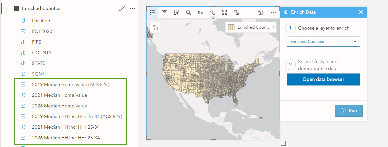388x147 pixels.
Task: Click the Enriched Counties layer symbol swatch
Action: (231, 27)
